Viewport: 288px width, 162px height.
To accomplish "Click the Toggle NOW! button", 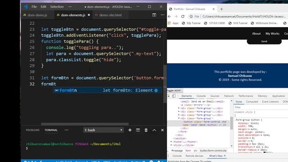I will pos(175,90).
